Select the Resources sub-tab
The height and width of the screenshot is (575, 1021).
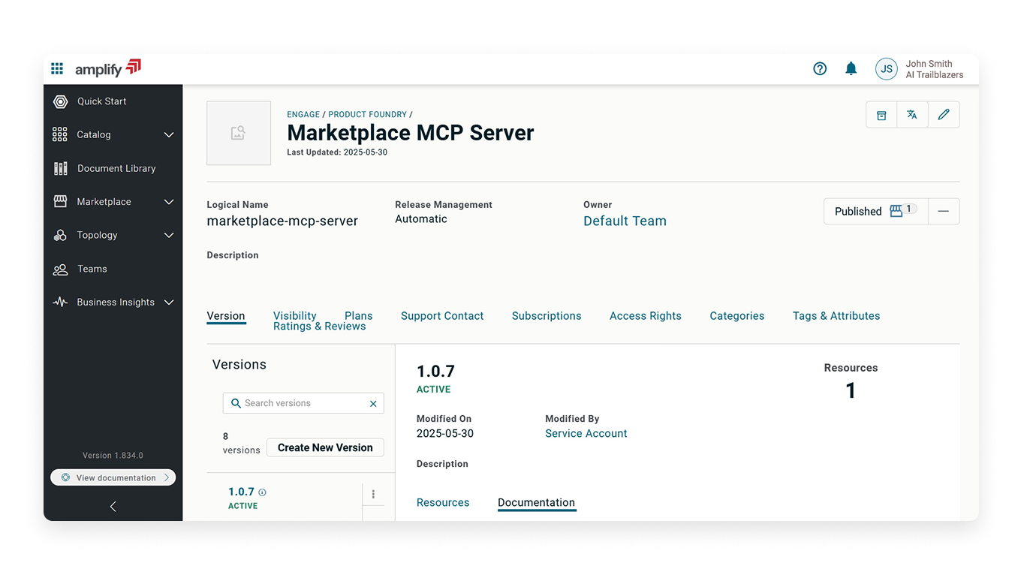(443, 503)
